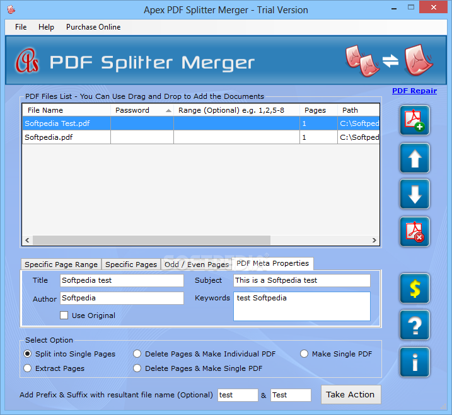The height and width of the screenshot is (415, 452).
Task: Move selected file down with arrow button
Action: click(415, 194)
